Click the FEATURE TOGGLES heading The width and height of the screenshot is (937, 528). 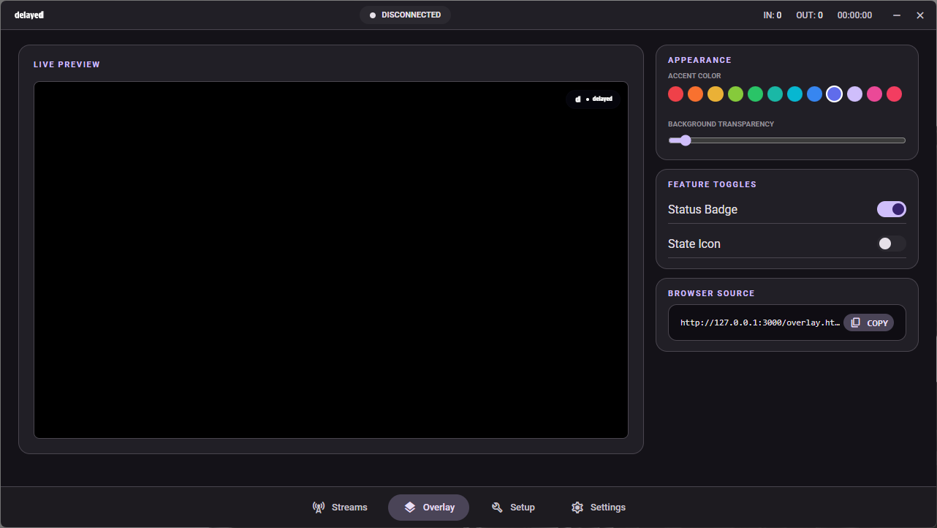pyautogui.click(x=712, y=184)
